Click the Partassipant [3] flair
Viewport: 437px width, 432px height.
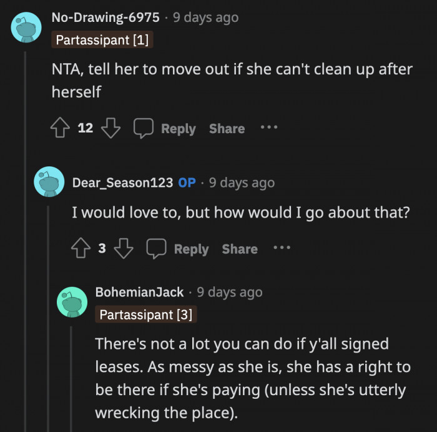[146, 314]
